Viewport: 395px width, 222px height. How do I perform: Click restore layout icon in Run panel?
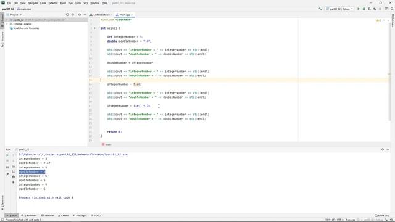point(7,167)
